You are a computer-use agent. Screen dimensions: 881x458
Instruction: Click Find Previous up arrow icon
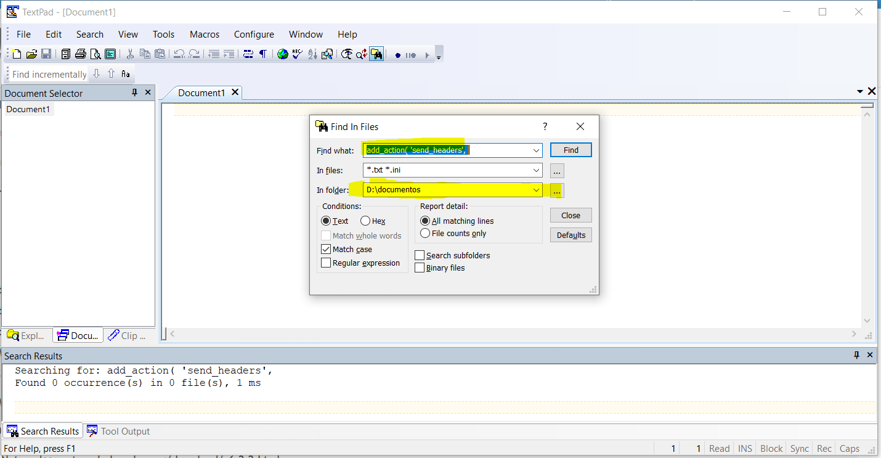coord(111,74)
